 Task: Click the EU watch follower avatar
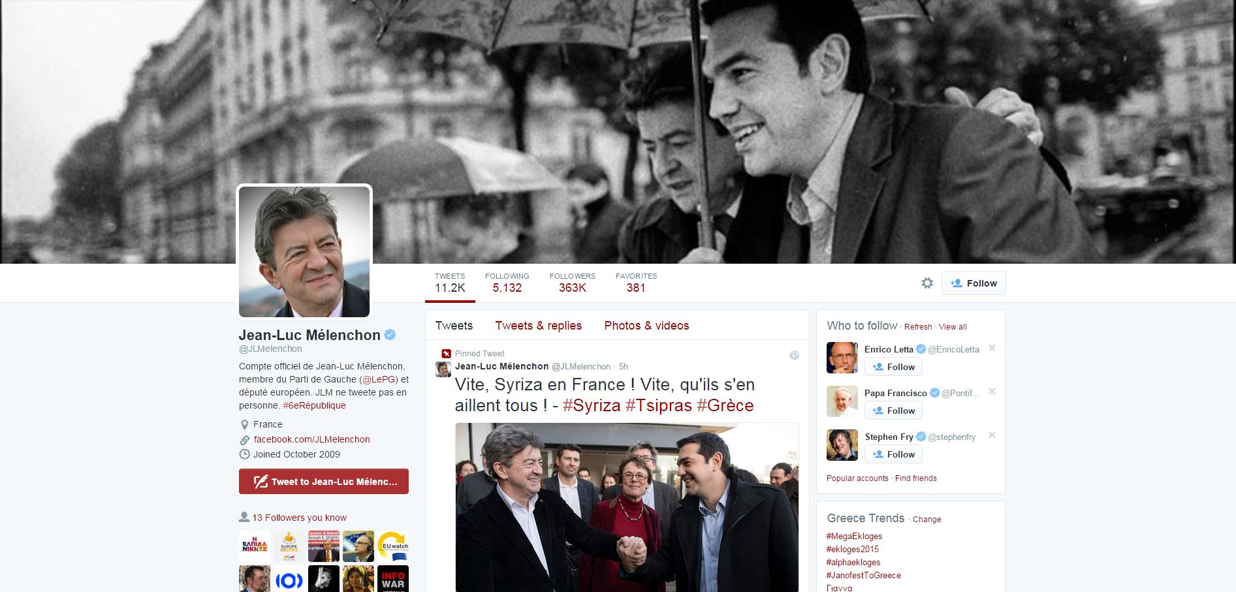pyautogui.click(x=393, y=546)
